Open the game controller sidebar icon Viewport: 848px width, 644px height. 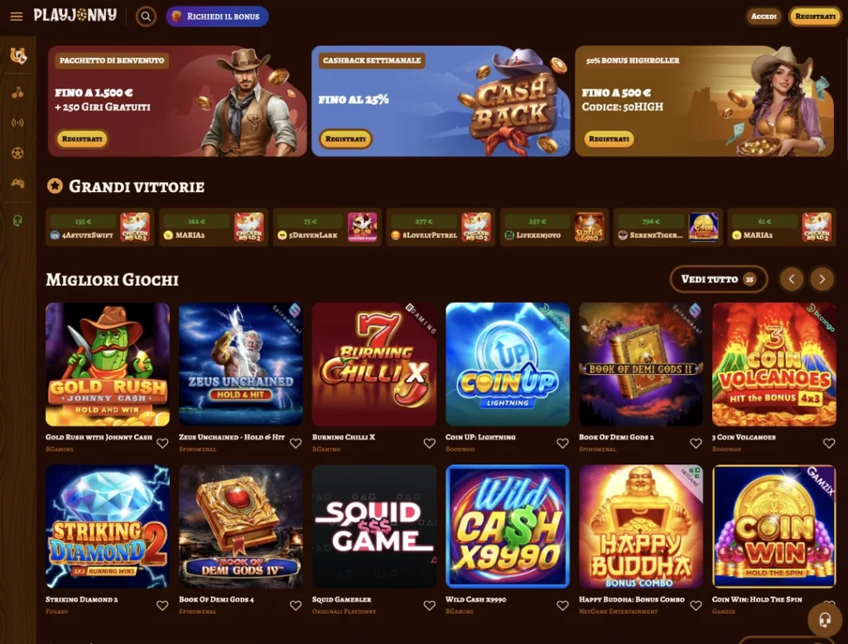pyautogui.click(x=18, y=183)
